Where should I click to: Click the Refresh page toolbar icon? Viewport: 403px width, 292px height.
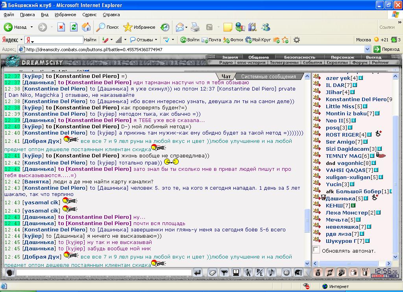coord(74,27)
